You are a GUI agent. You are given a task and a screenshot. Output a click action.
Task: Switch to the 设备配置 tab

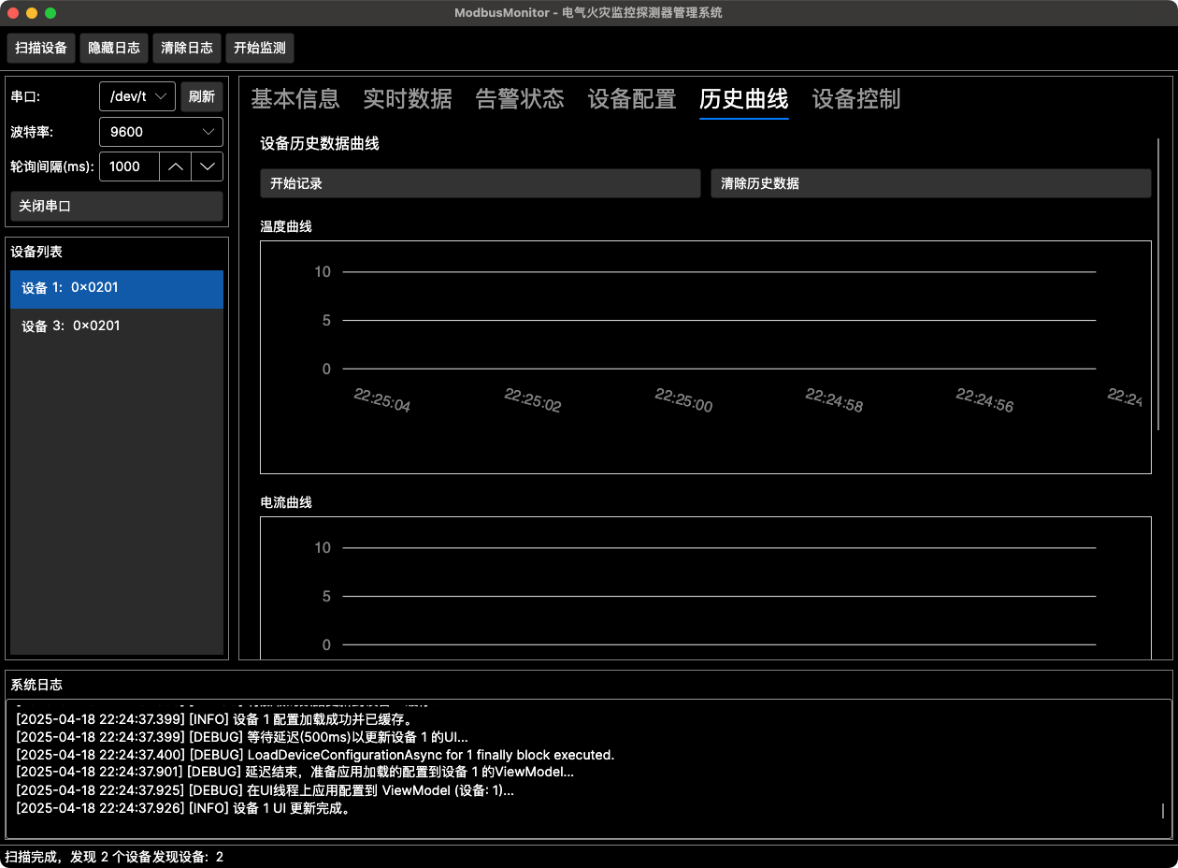tap(632, 99)
